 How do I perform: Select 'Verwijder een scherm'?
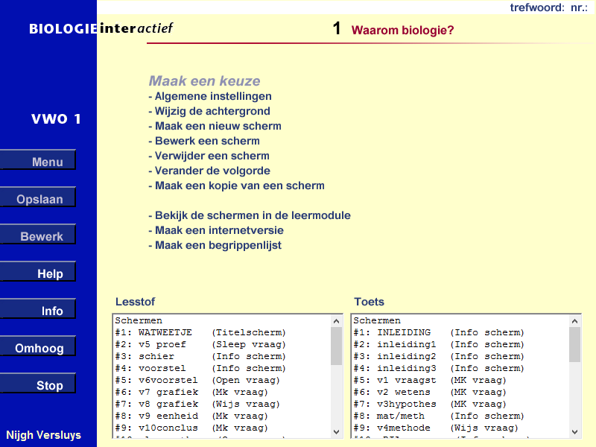tap(210, 156)
